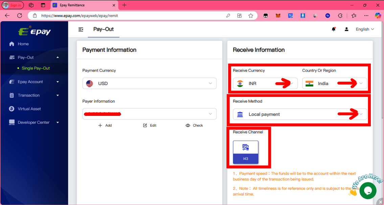Open notifications bell icon
This screenshot has width=384, height=205.
(x=334, y=29)
